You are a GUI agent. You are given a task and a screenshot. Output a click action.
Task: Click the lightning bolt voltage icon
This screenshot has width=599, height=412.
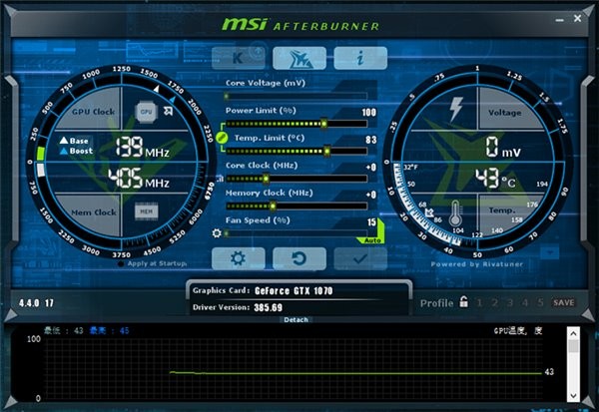point(456,109)
